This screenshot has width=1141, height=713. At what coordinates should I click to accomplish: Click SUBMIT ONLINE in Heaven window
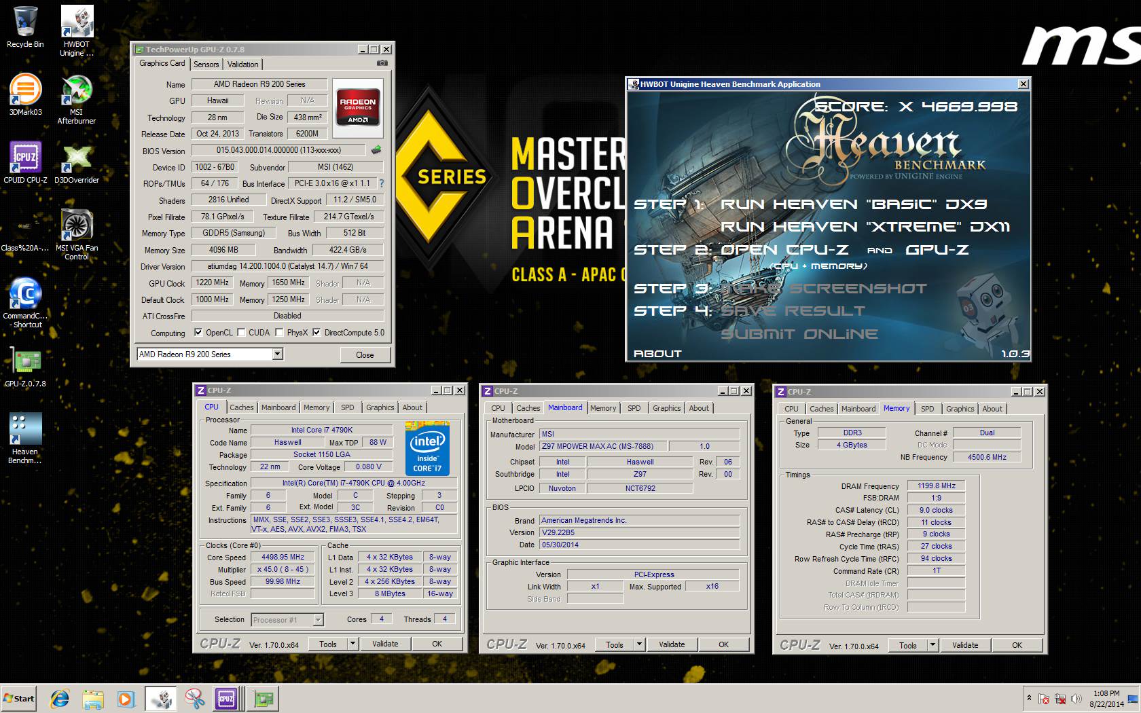[799, 334]
